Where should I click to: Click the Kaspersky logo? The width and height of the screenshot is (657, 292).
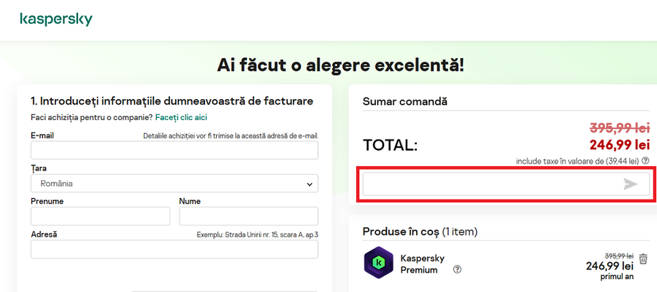pyautogui.click(x=56, y=19)
